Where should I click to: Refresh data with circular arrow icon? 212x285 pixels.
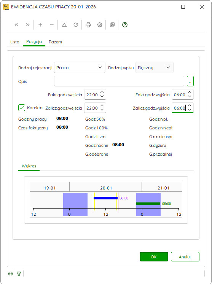(x=76, y=25)
